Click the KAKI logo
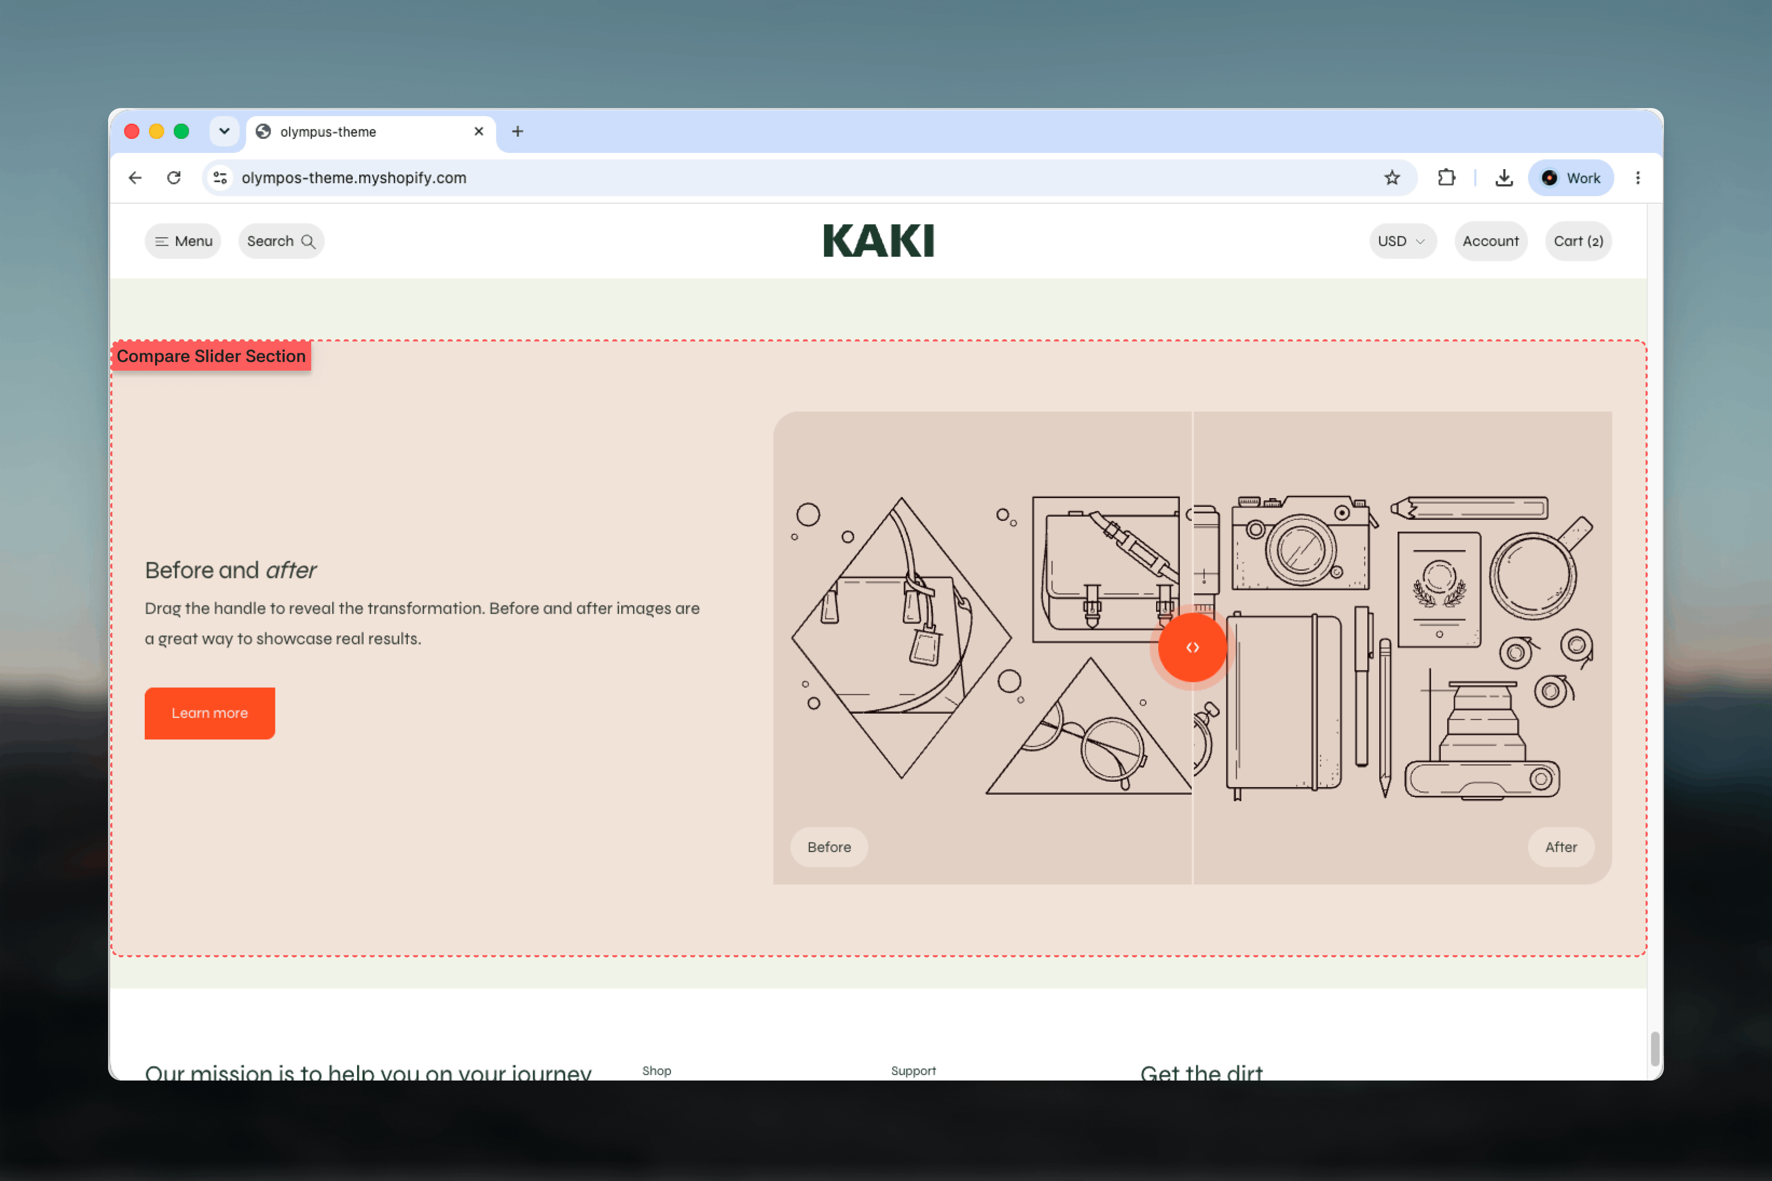 point(879,241)
